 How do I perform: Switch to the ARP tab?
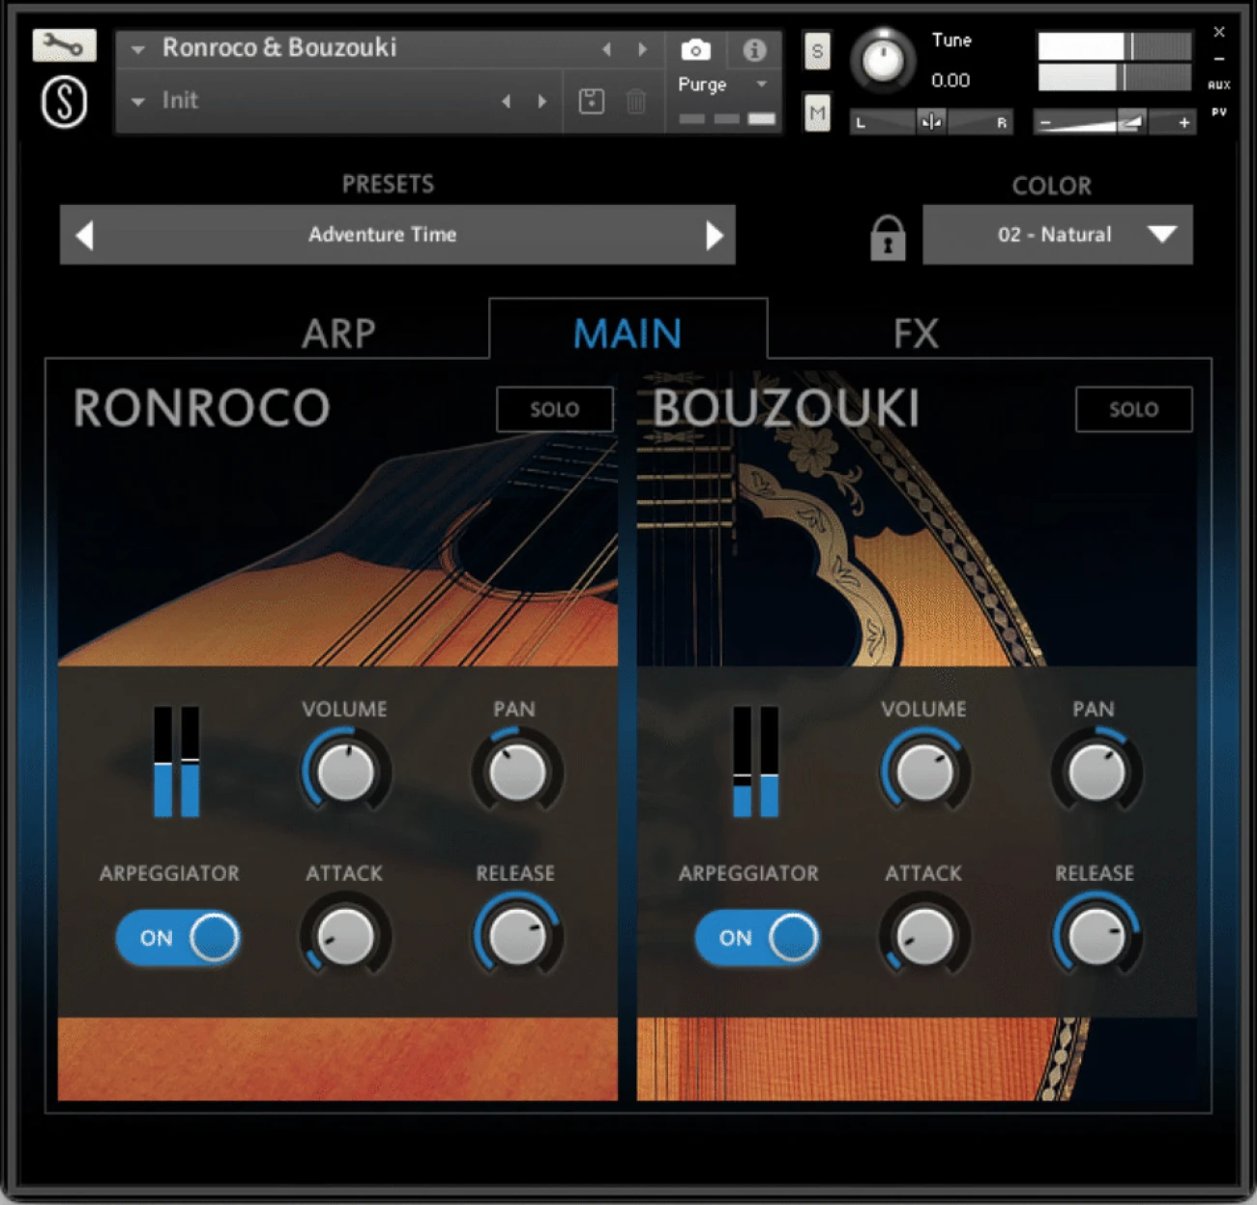(x=338, y=334)
